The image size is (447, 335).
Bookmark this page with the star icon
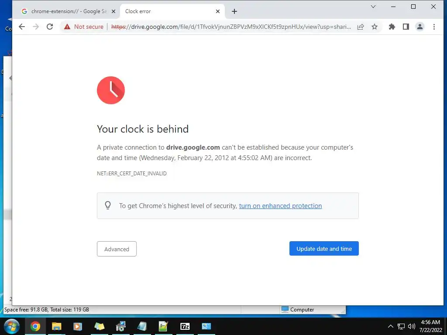[374, 27]
